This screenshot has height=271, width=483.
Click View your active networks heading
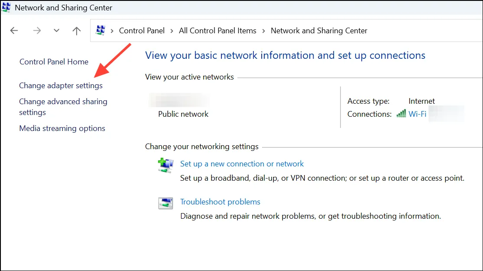pyautogui.click(x=189, y=77)
